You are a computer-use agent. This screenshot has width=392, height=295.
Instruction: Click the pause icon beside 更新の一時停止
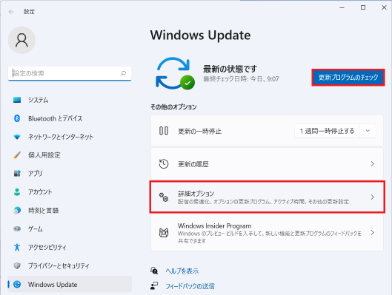(164, 131)
